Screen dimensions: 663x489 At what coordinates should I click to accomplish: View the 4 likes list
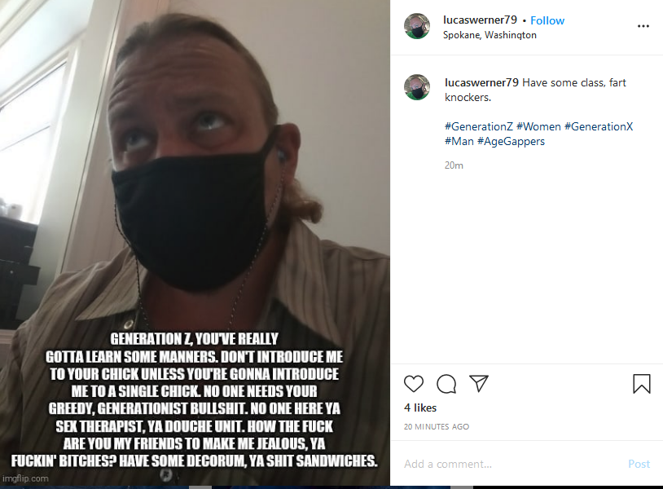point(420,407)
